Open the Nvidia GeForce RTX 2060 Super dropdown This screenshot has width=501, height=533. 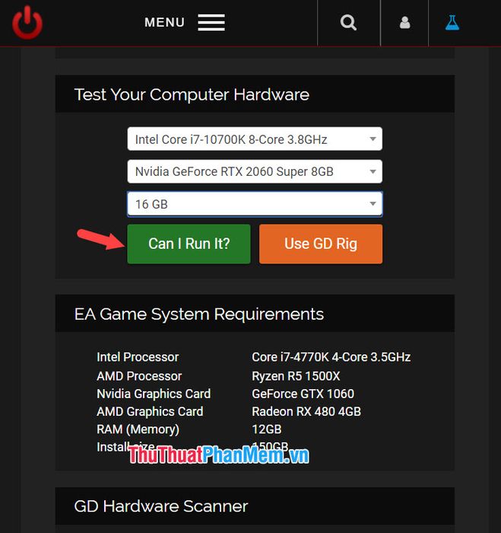tap(255, 171)
